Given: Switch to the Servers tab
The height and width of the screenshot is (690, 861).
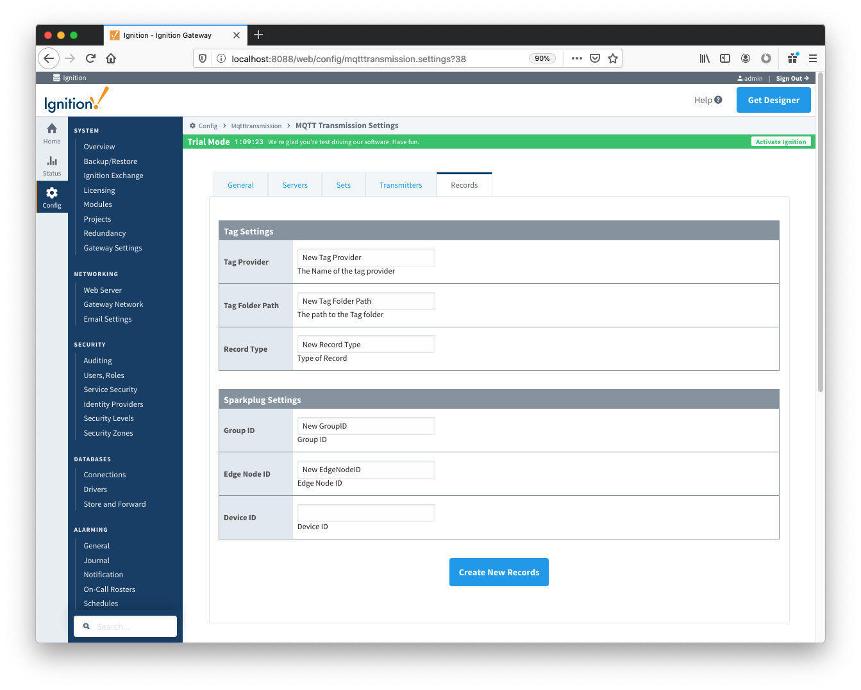Looking at the screenshot, I should (295, 185).
